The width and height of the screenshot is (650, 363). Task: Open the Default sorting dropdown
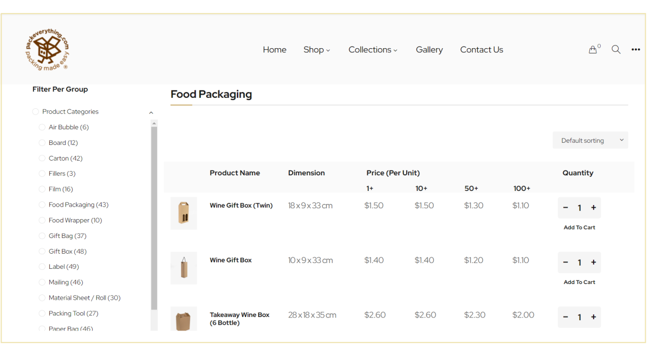[x=590, y=140]
